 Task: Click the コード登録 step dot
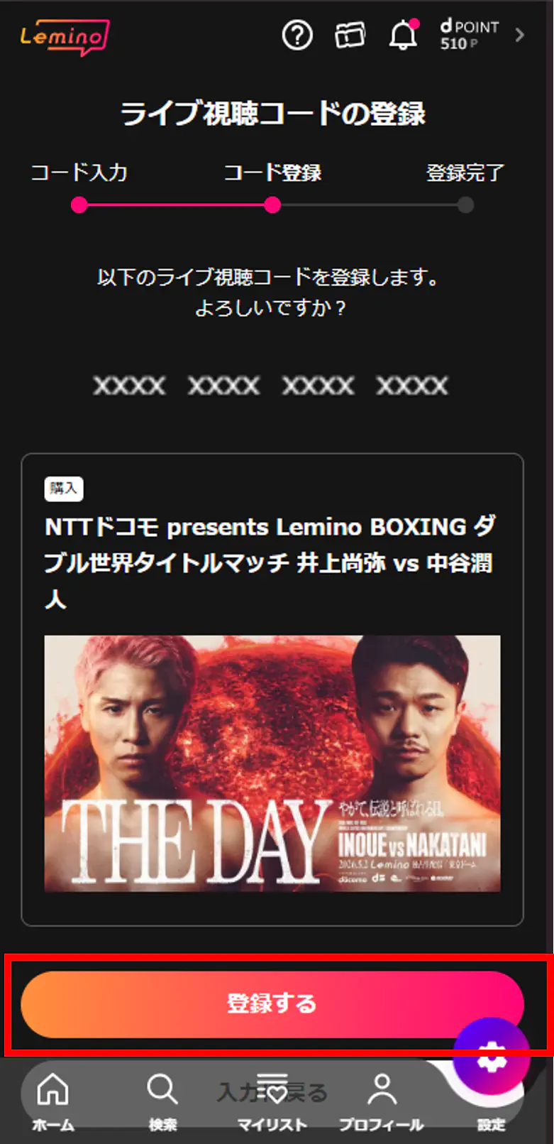(272, 205)
